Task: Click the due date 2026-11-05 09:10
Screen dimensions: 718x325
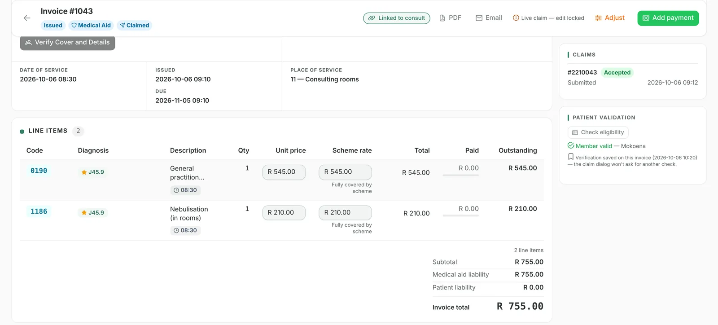Action: pos(182,101)
